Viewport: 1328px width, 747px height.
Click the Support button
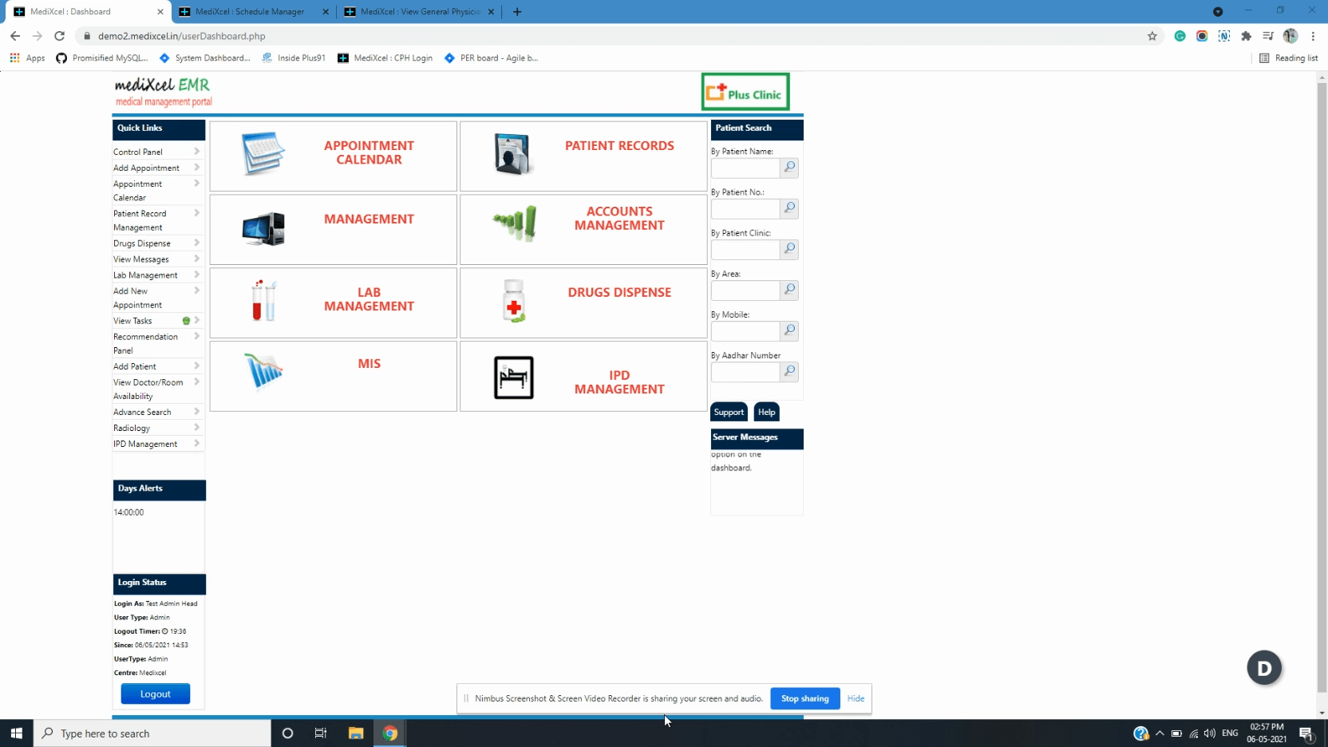pos(729,412)
